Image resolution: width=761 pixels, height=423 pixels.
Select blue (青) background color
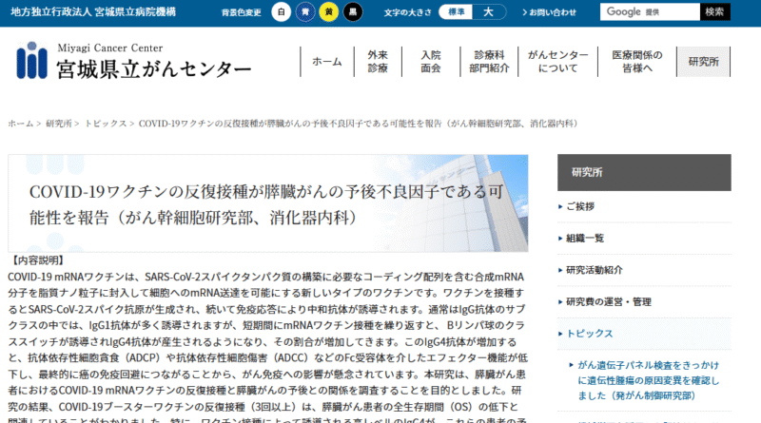pyautogui.click(x=304, y=12)
